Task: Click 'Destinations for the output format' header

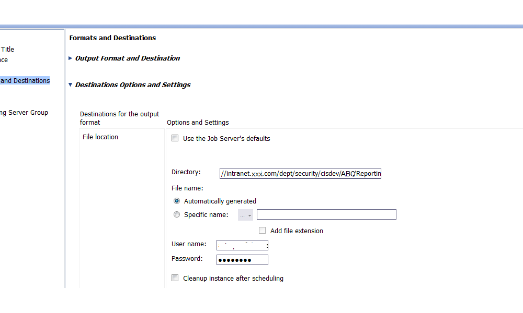Action: [x=119, y=118]
